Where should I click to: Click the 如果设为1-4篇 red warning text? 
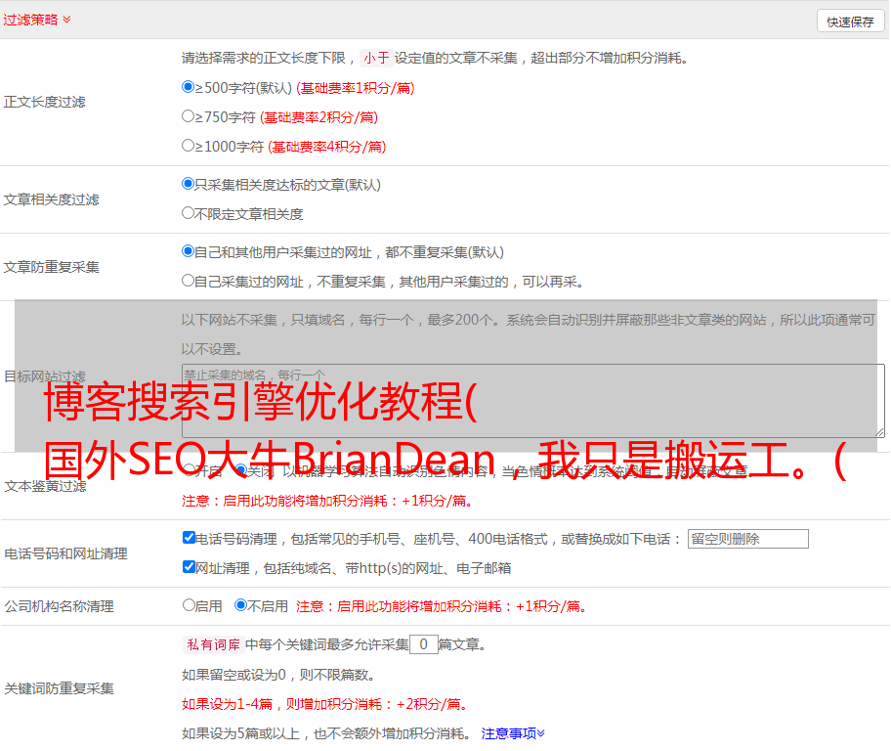coord(324,704)
